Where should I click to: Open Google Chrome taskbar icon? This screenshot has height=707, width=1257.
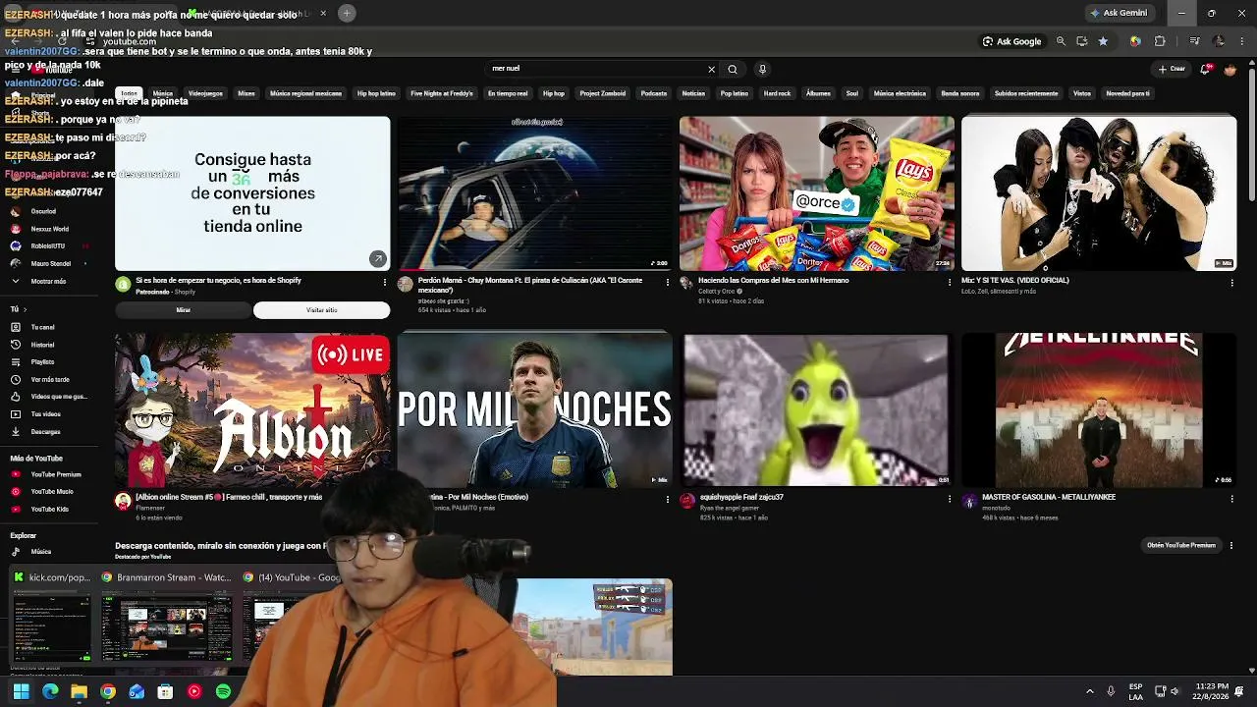(x=108, y=691)
